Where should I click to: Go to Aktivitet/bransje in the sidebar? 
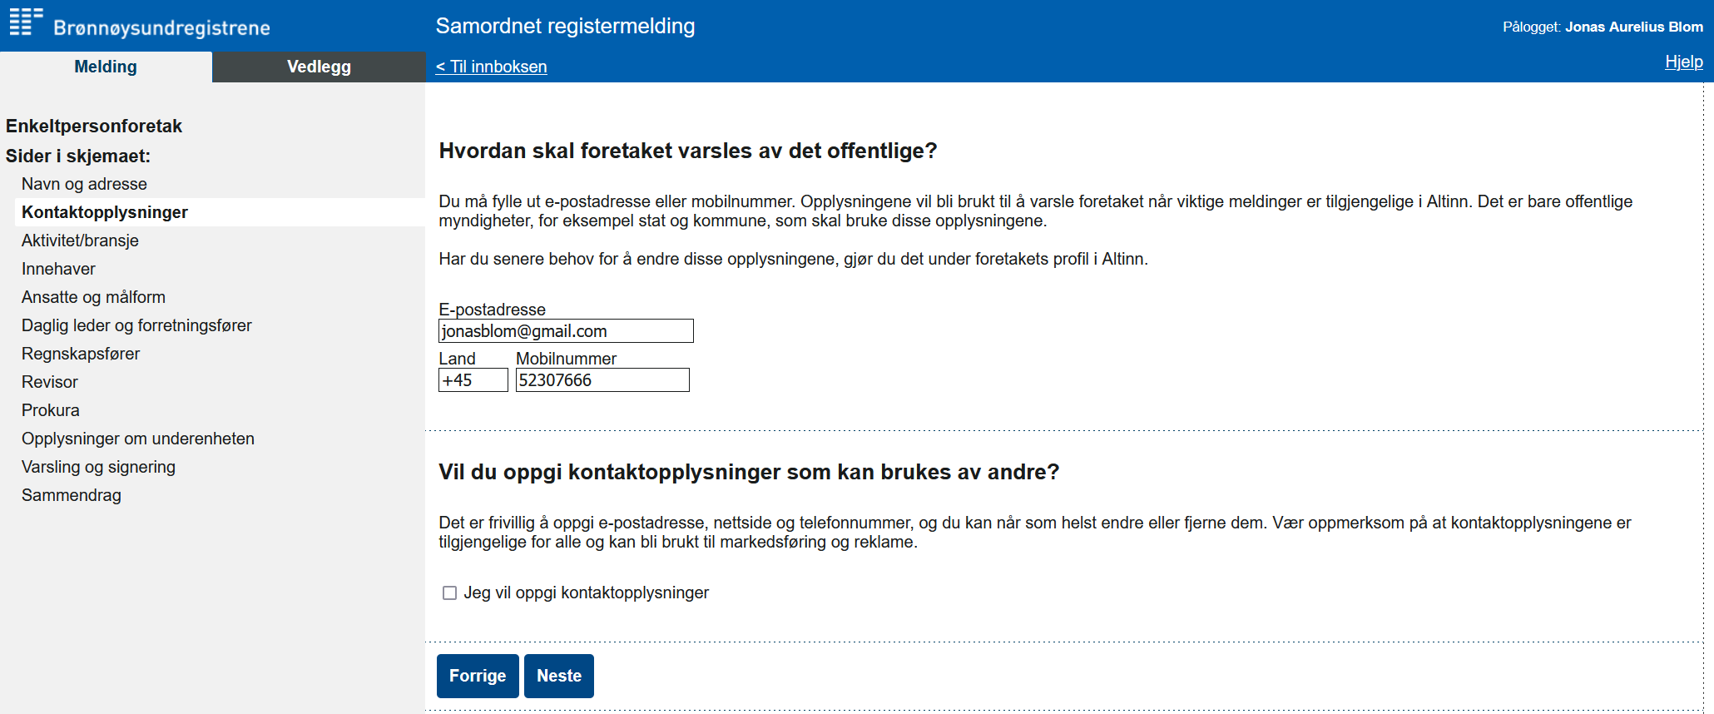(80, 240)
